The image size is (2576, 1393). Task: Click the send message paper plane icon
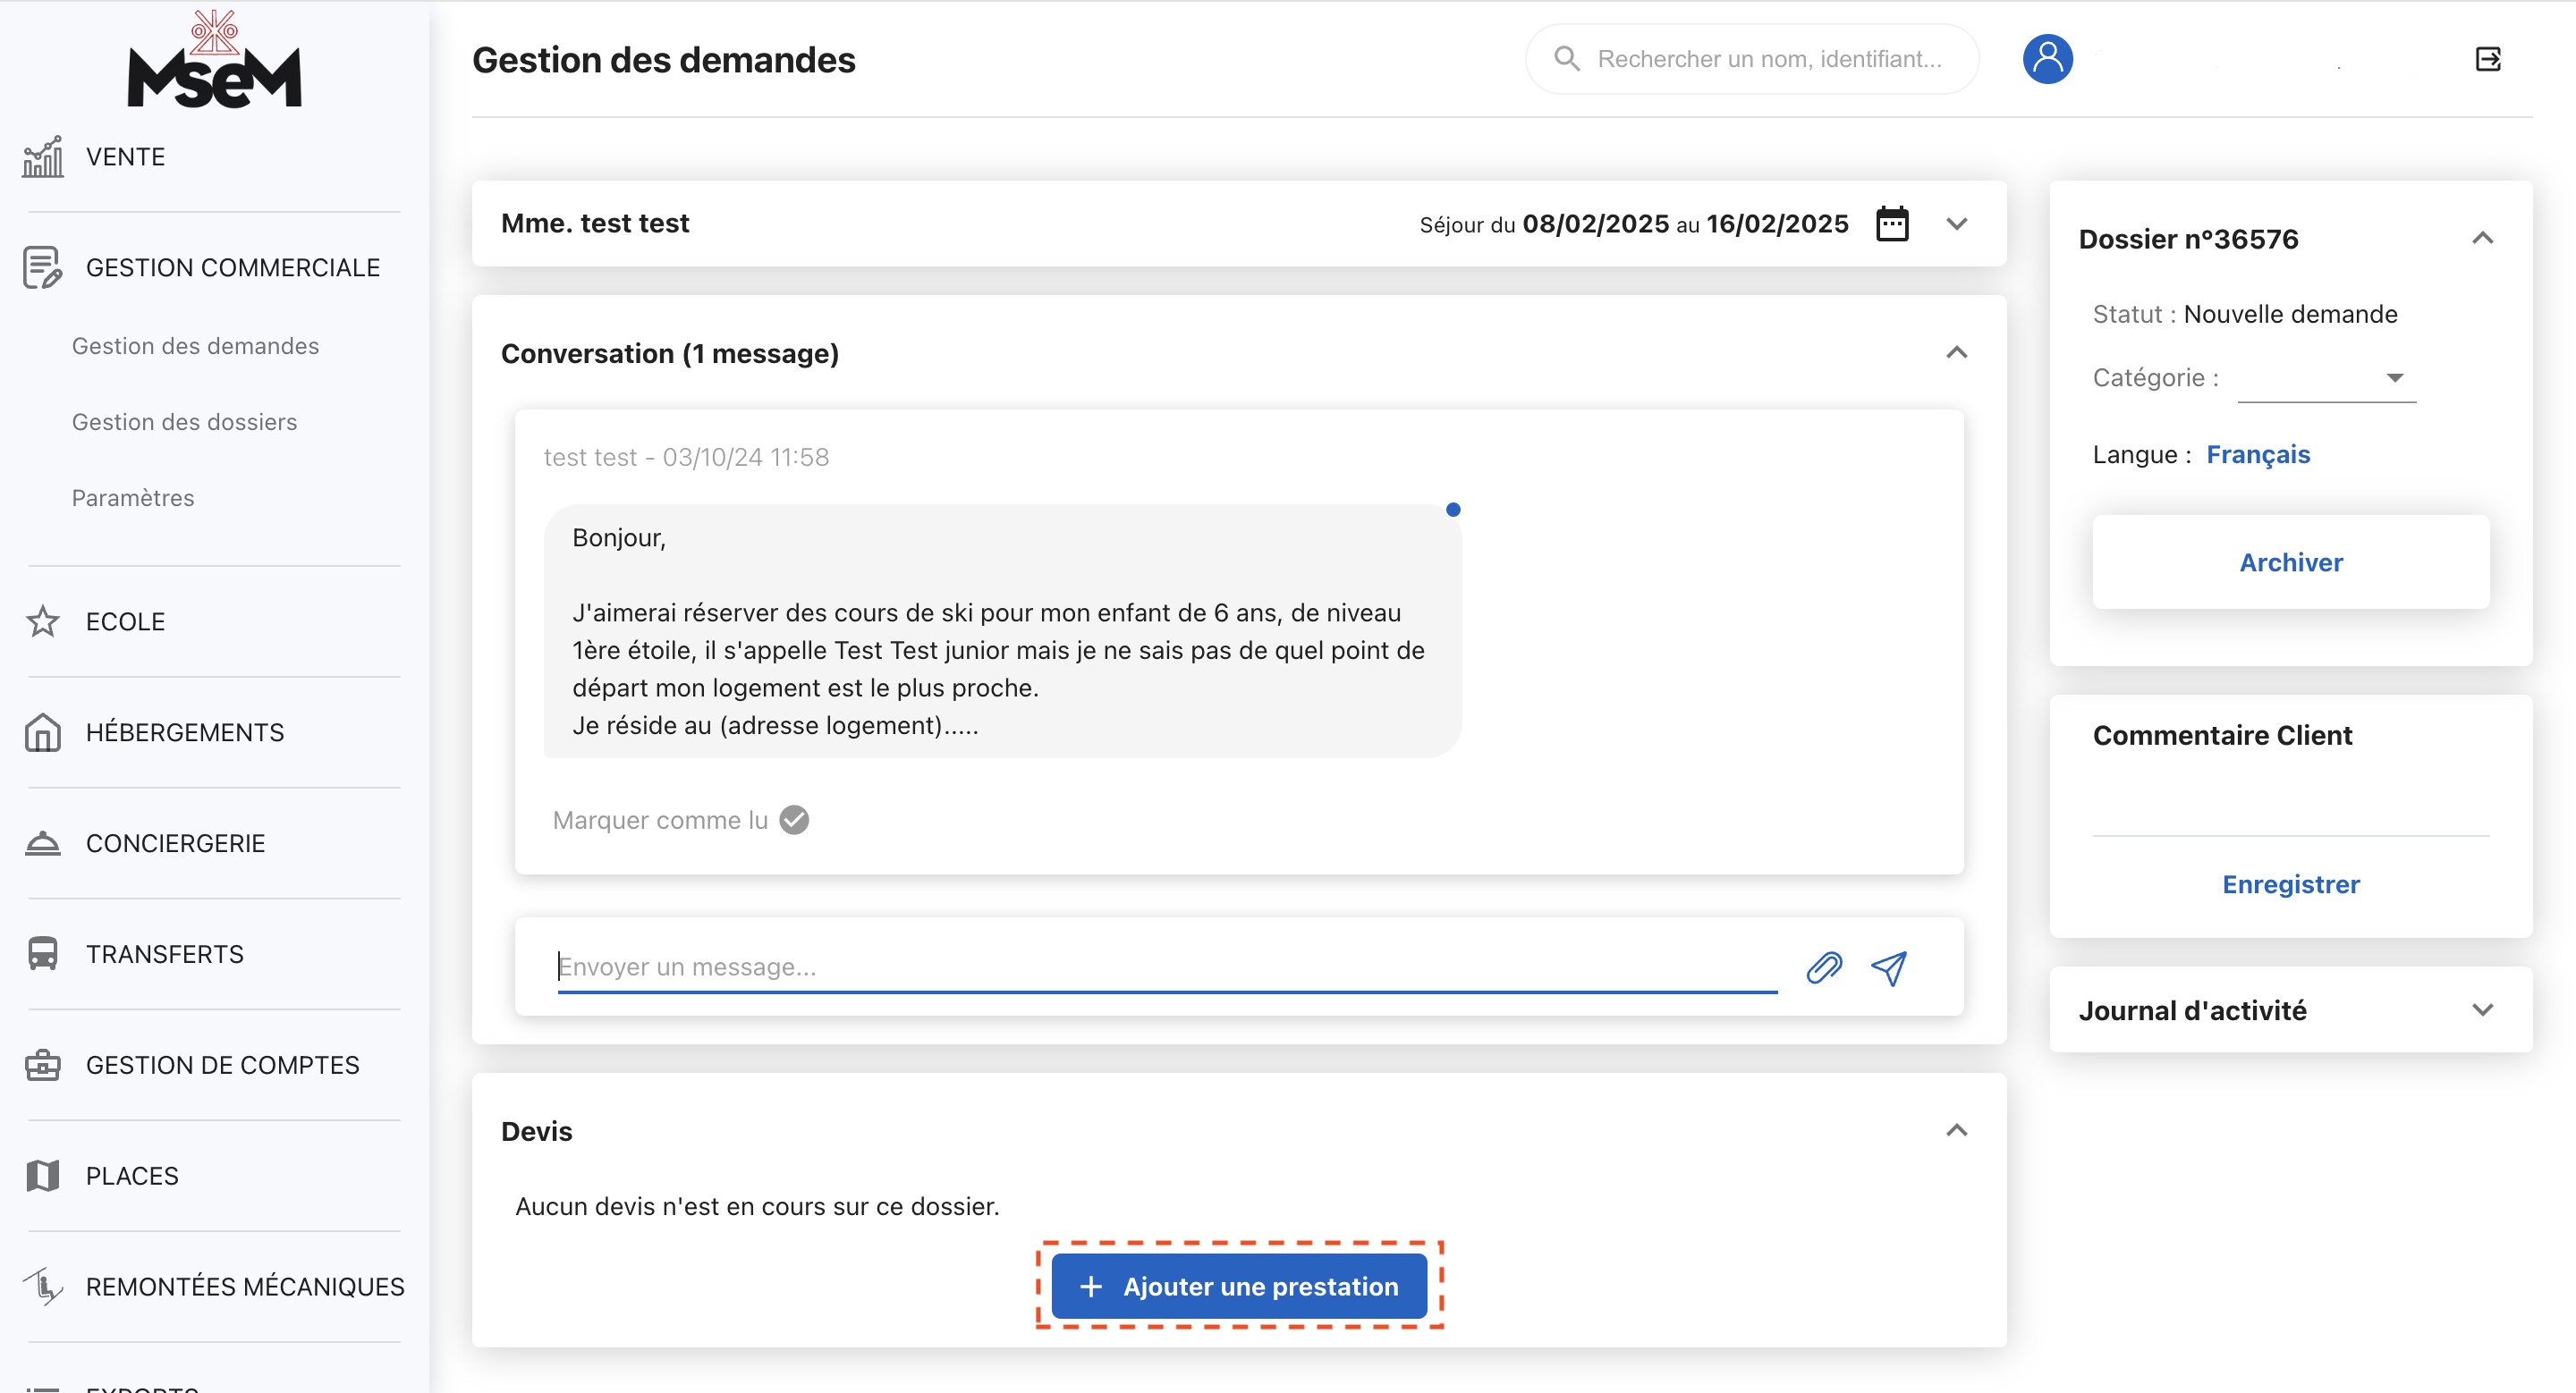[1889, 967]
